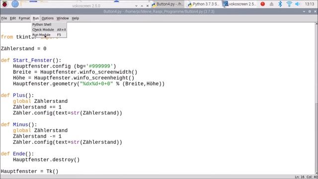Switch to the Python 3.7.3 Shell taskbar window

[203, 4]
